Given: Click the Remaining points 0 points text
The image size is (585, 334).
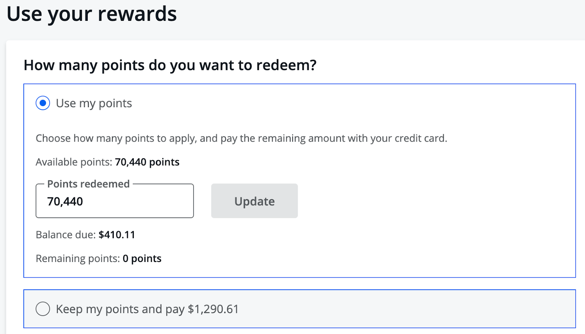Looking at the screenshot, I should 99,259.
